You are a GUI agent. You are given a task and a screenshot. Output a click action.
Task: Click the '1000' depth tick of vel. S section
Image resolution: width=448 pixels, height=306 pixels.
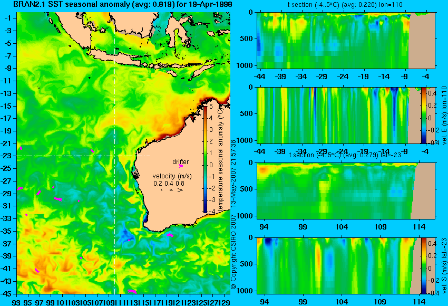point(244,291)
